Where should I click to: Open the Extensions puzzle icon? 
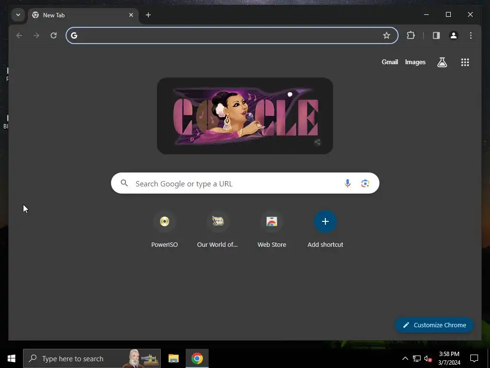411,35
